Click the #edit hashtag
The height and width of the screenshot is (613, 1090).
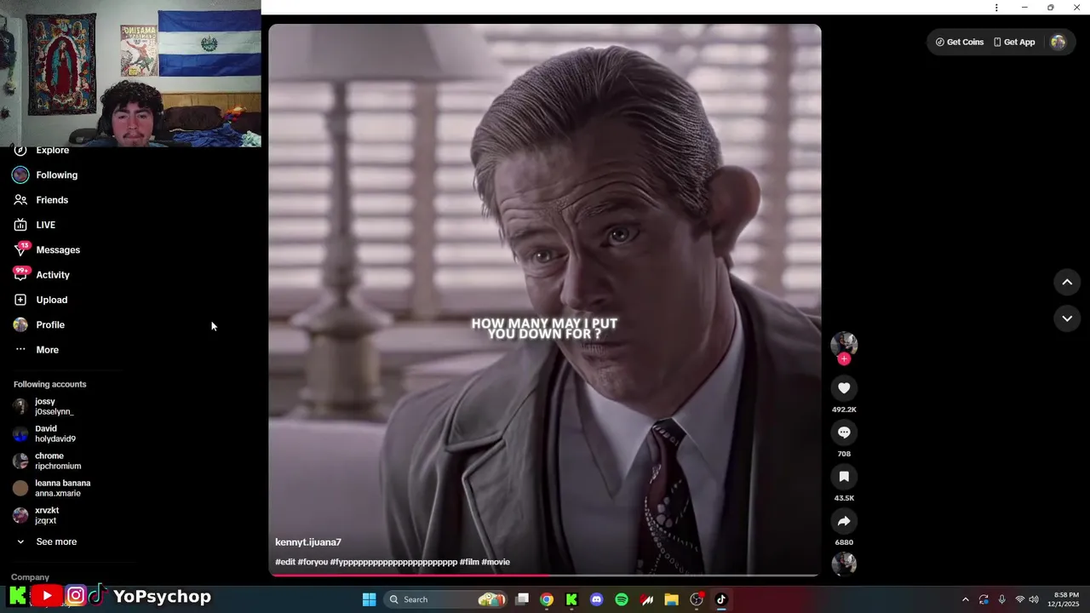click(x=285, y=562)
